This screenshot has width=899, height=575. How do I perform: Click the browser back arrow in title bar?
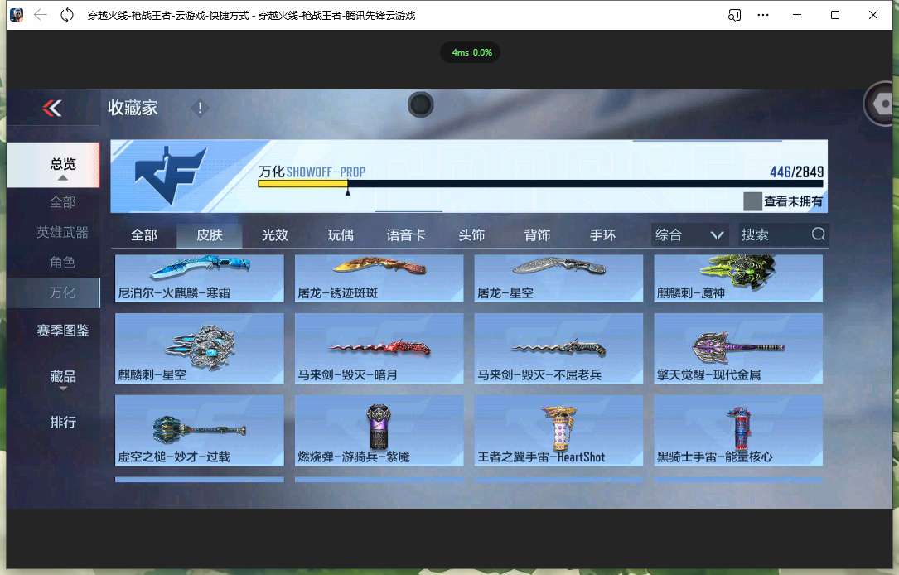(40, 15)
